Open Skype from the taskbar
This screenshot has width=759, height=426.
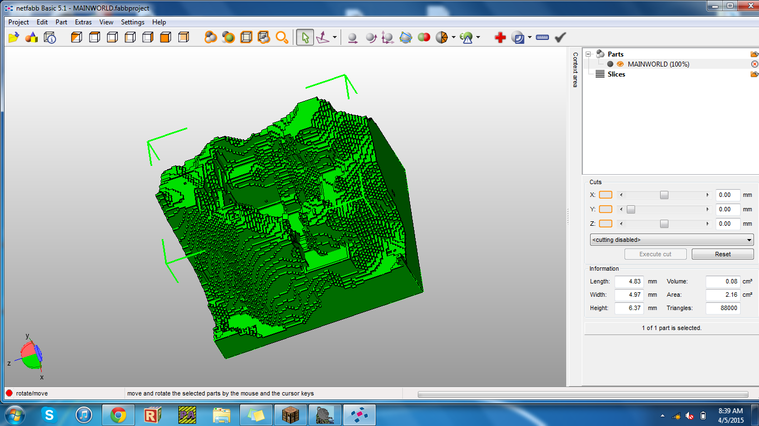point(49,414)
